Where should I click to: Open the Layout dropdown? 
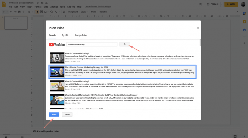(84, 12)
